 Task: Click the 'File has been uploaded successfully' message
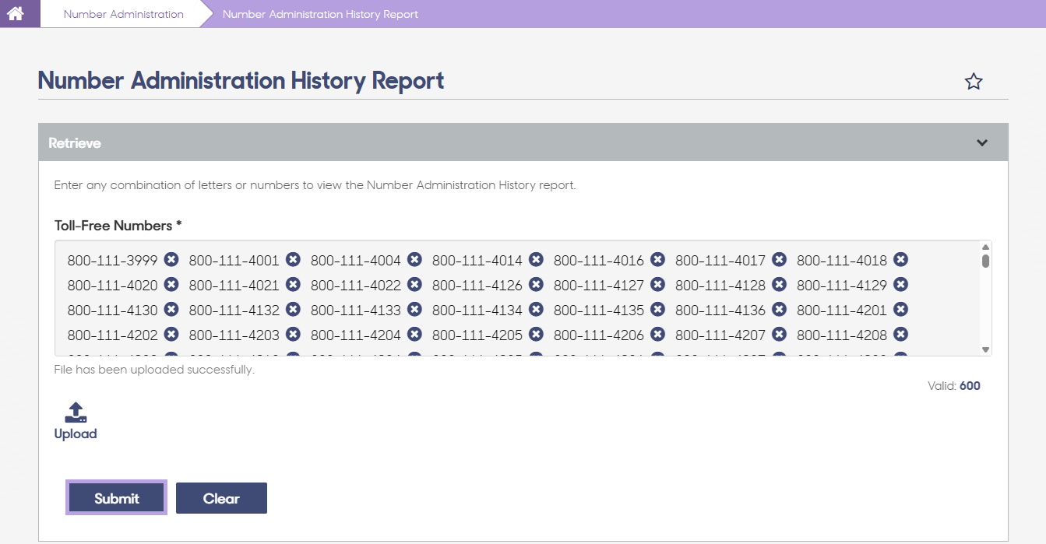click(154, 370)
